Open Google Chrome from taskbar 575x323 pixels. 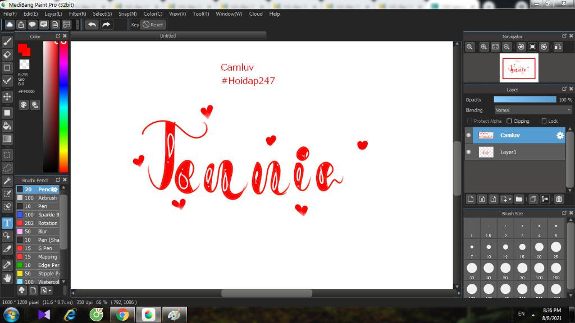[x=122, y=315]
